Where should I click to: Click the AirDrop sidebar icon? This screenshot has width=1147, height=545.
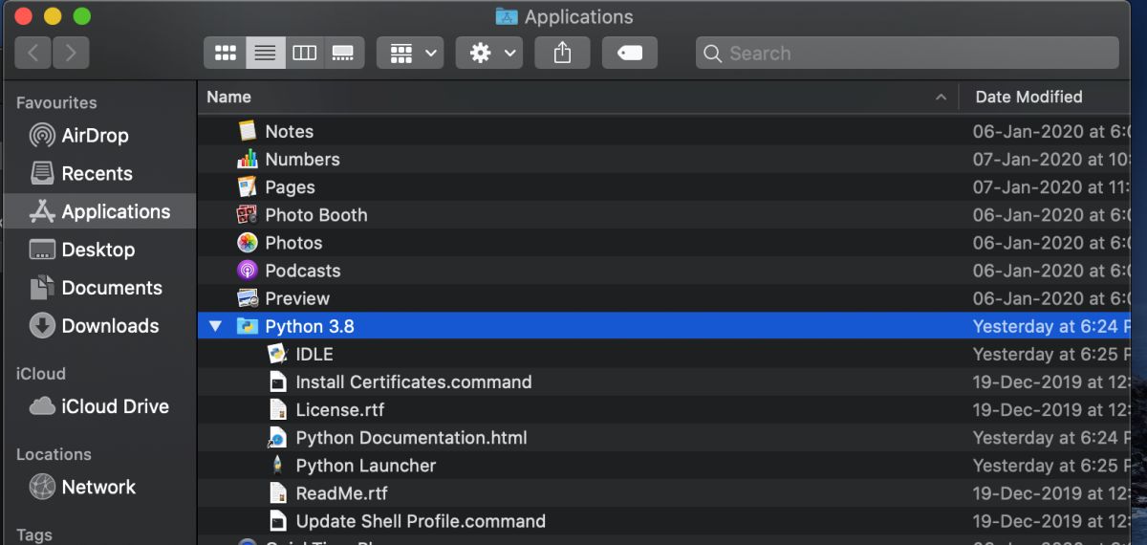pos(42,136)
